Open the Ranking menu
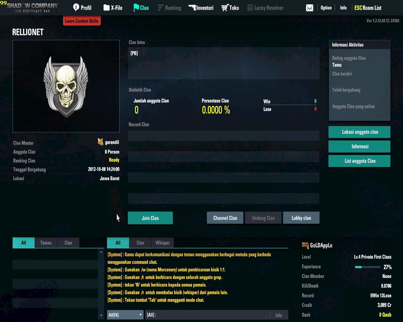This screenshot has height=322, width=403. [169, 8]
